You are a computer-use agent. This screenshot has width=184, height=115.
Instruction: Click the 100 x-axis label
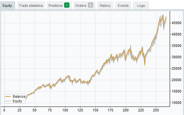65,110
